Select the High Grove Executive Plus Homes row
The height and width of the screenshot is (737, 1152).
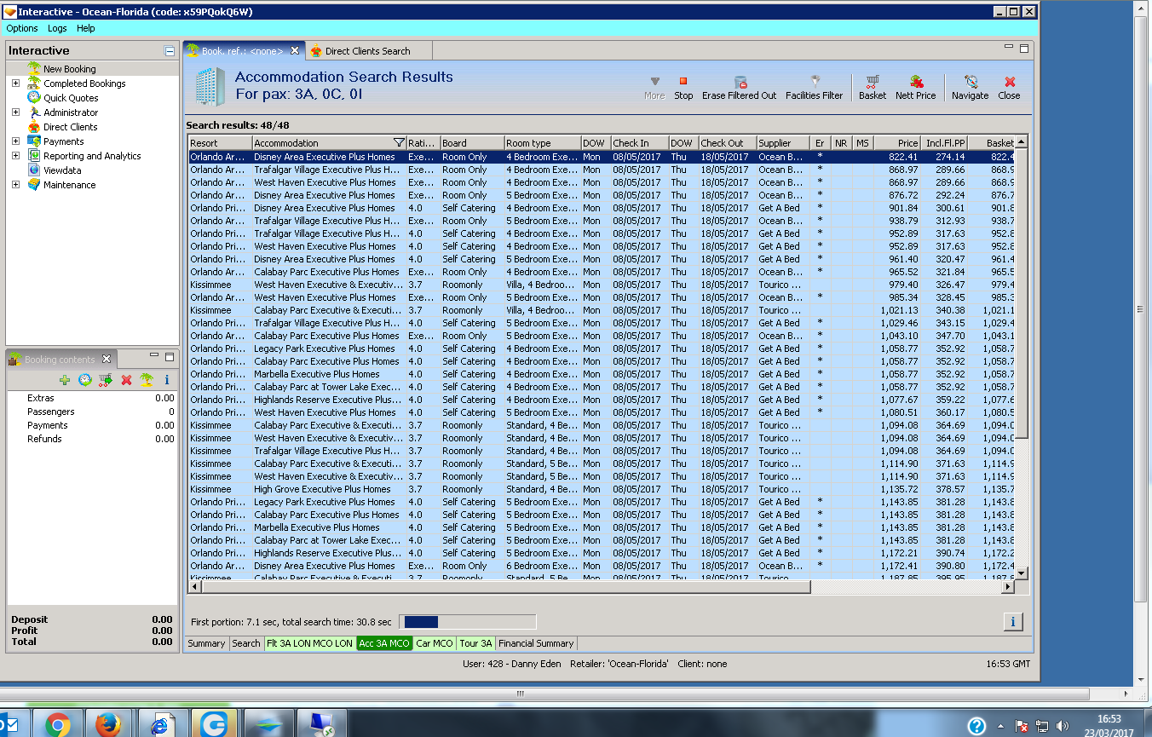click(602, 489)
